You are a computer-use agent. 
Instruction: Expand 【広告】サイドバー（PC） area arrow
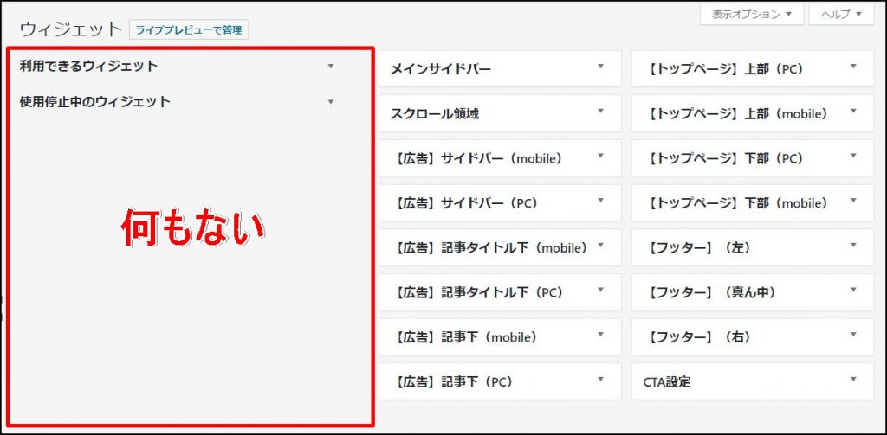(x=601, y=200)
